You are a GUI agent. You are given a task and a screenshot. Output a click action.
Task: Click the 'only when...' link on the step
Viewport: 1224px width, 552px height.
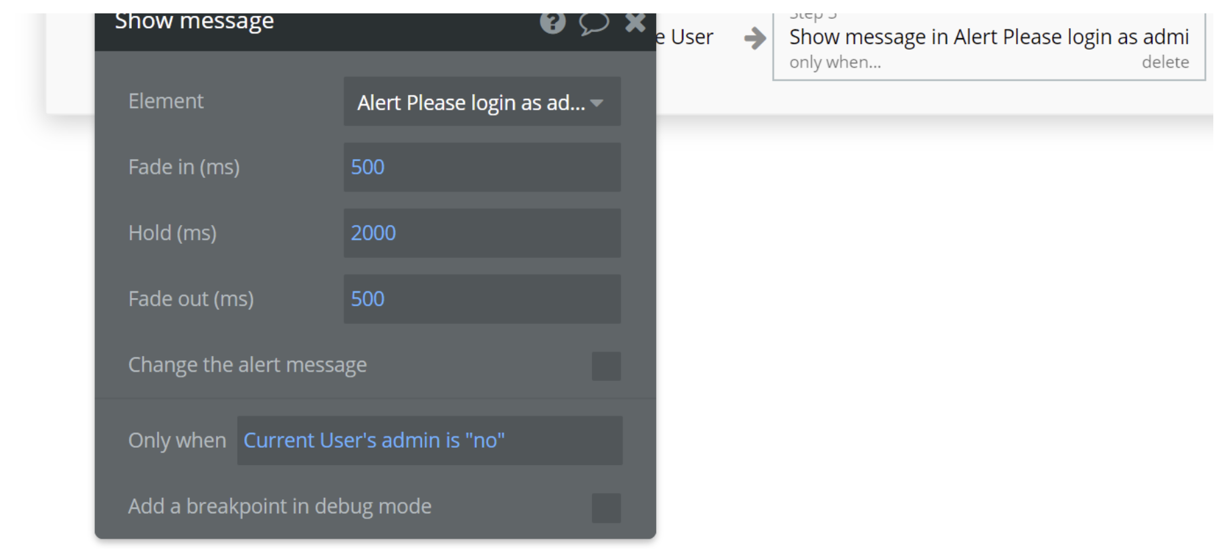(835, 63)
